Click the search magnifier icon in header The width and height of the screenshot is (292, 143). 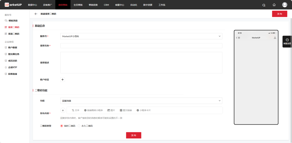(x=264, y=5)
